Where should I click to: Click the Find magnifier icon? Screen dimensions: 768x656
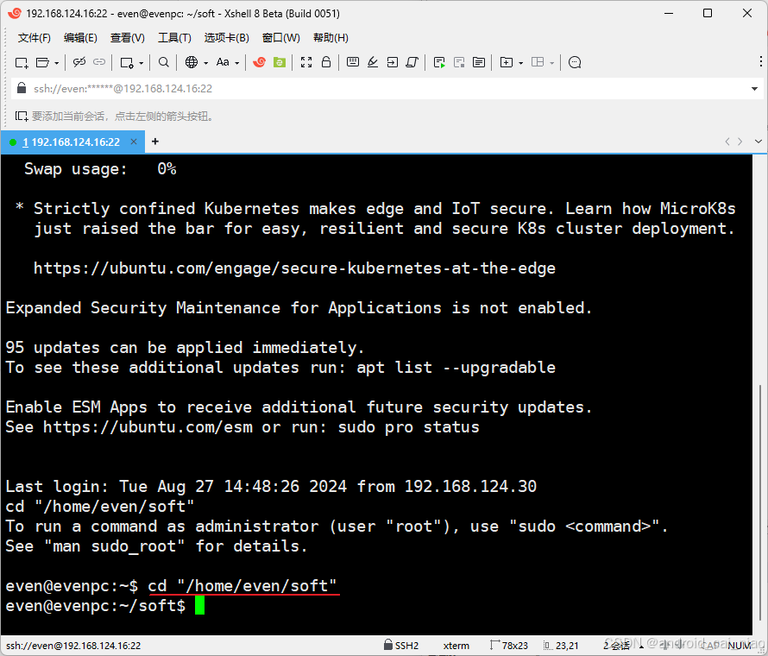pyautogui.click(x=164, y=62)
